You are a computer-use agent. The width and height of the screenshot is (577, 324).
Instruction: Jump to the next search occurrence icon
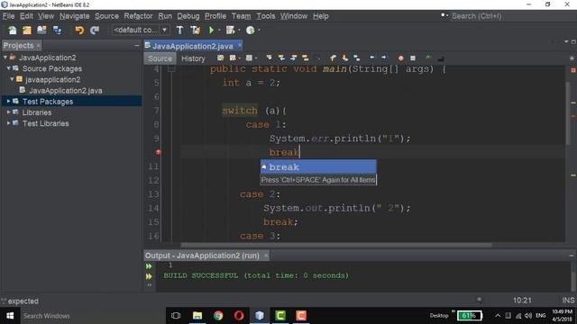pyautogui.click(x=293, y=58)
